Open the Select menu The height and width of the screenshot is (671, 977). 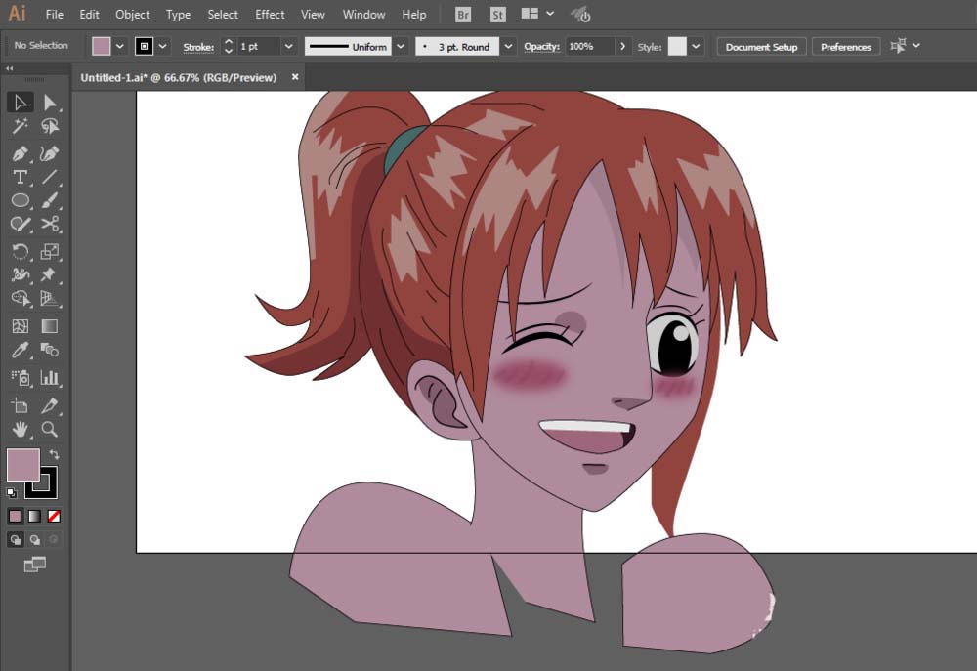click(223, 14)
